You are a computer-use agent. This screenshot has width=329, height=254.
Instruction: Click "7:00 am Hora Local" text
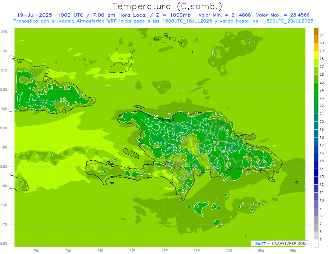119,15
